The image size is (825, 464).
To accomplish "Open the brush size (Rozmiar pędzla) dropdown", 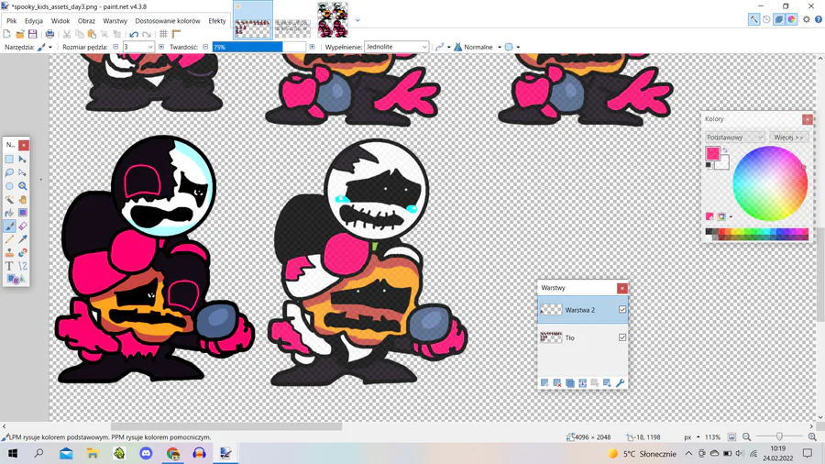I will tap(150, 47).
